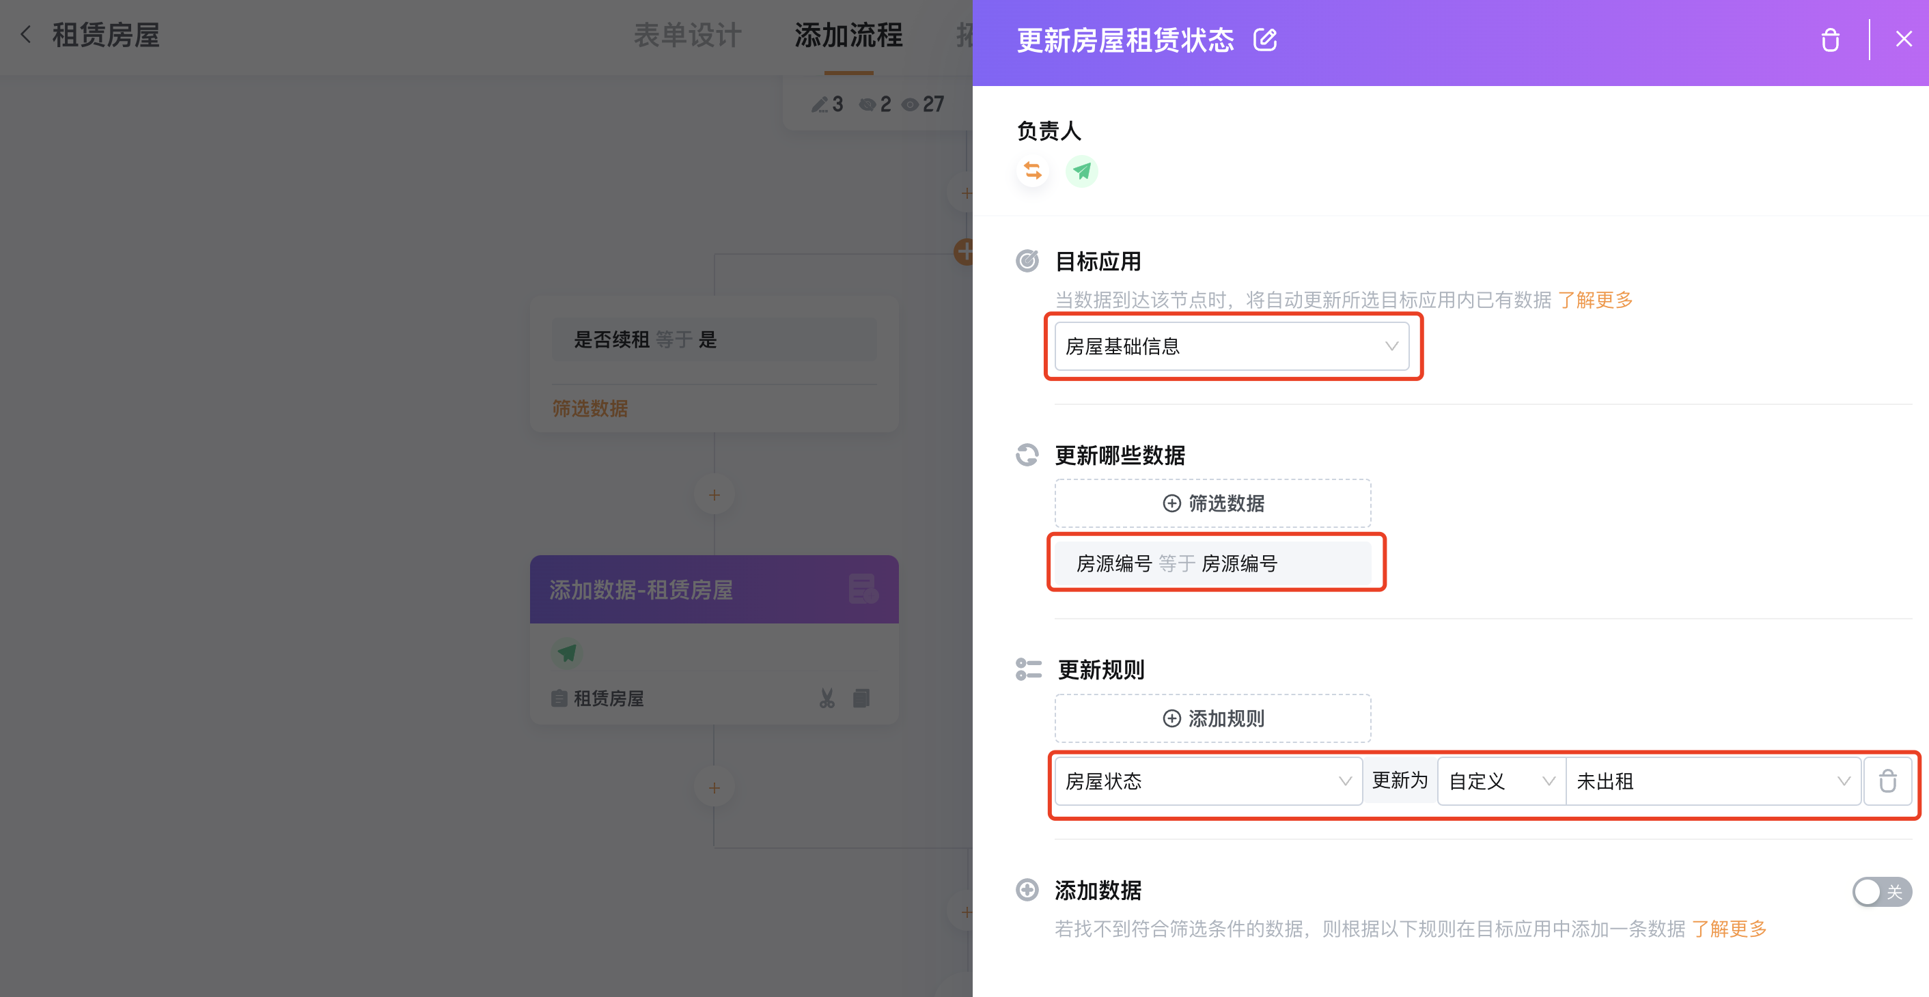Open the 房屋基础信息 target app dropdown

coord(1232,346)
